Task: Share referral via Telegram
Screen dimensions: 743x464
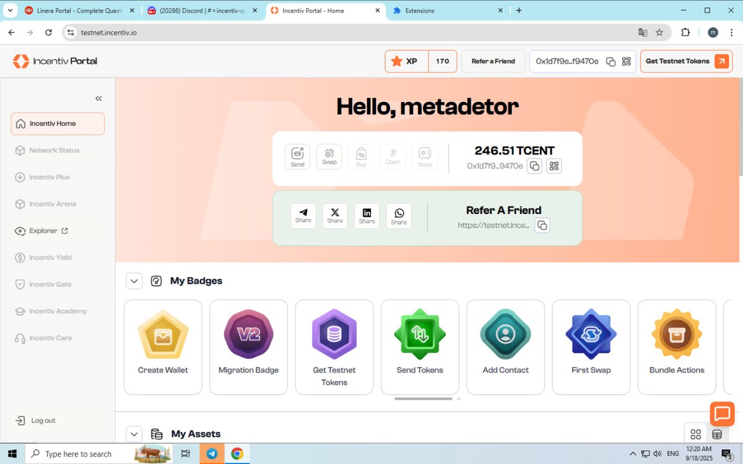Action: click(303, 216)
